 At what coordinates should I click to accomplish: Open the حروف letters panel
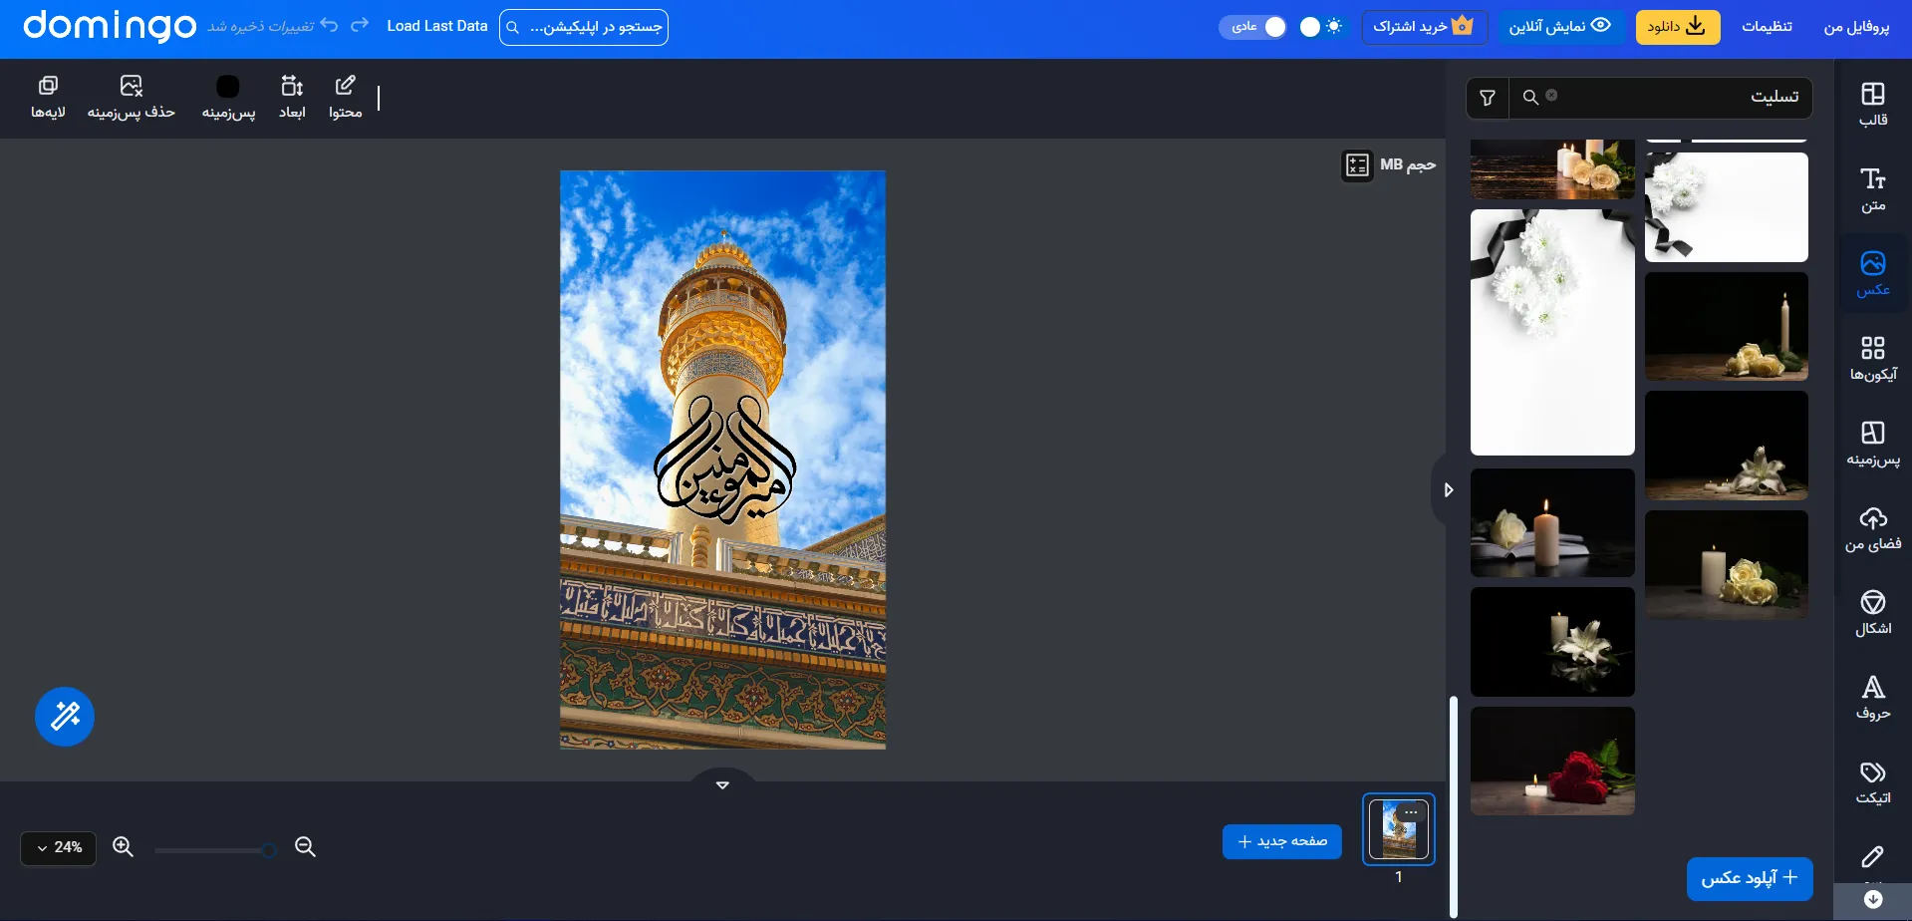[x=1872, y=698]
